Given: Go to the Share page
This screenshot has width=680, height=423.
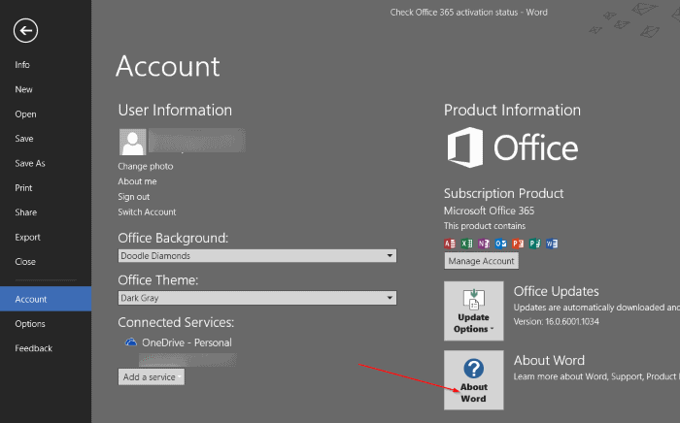Looking at the screenshot, I should click(x=25, y=212).
